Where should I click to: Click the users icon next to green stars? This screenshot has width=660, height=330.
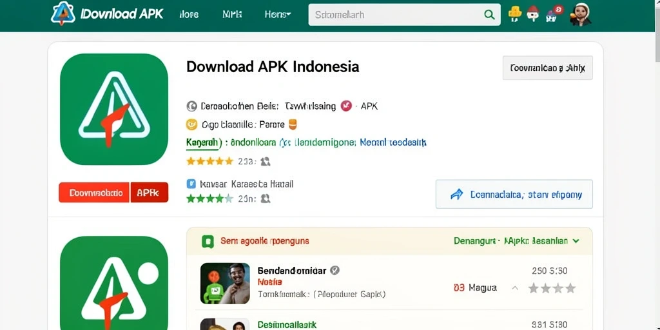coord(265,199)
